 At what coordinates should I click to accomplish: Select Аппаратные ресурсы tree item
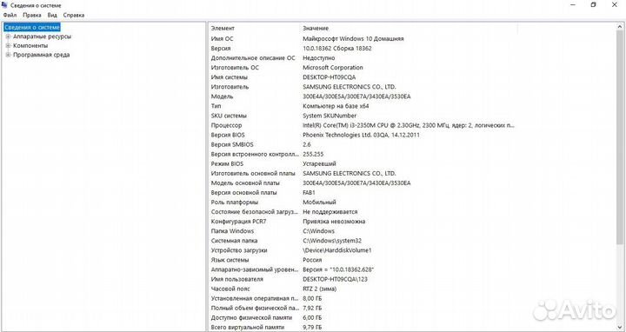point(43,37)
